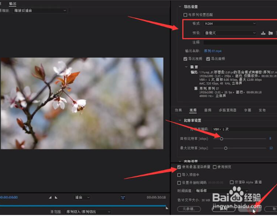Enable 设置开始时间码 checkbox
This screenshot has width=277, height=216.
pos(179,183)
